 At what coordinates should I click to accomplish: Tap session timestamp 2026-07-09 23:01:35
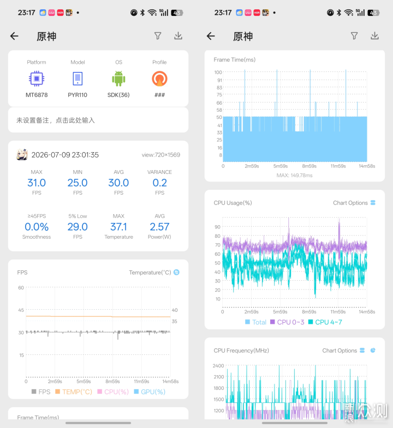coord(65,155)
